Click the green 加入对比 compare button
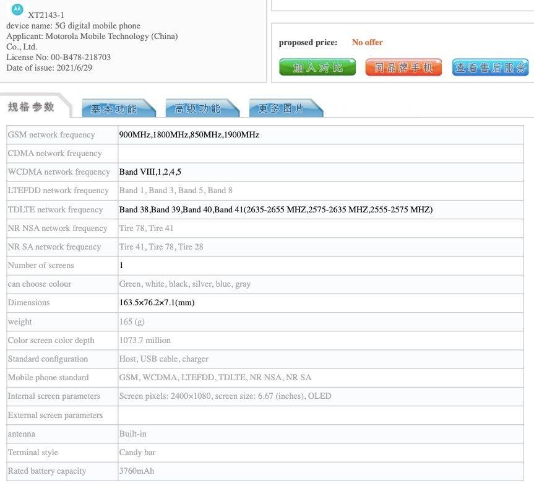The image size is (534, 483). click(x=317, y=67)
